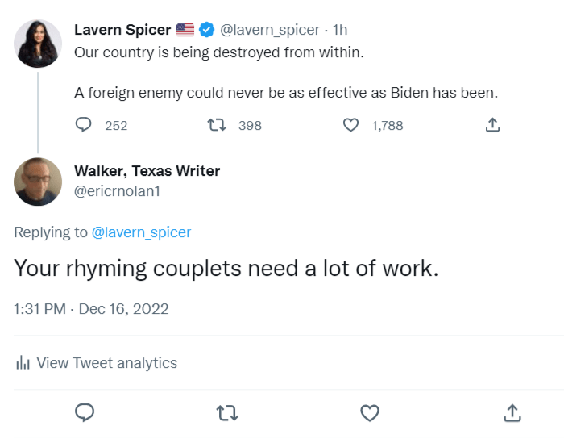Click the 1h timestamp on Lavern's tweet
Viewport: 564px width, 447px height.
pyautogui.click(x=341, y=30)
